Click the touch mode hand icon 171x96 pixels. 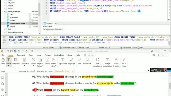26,51
